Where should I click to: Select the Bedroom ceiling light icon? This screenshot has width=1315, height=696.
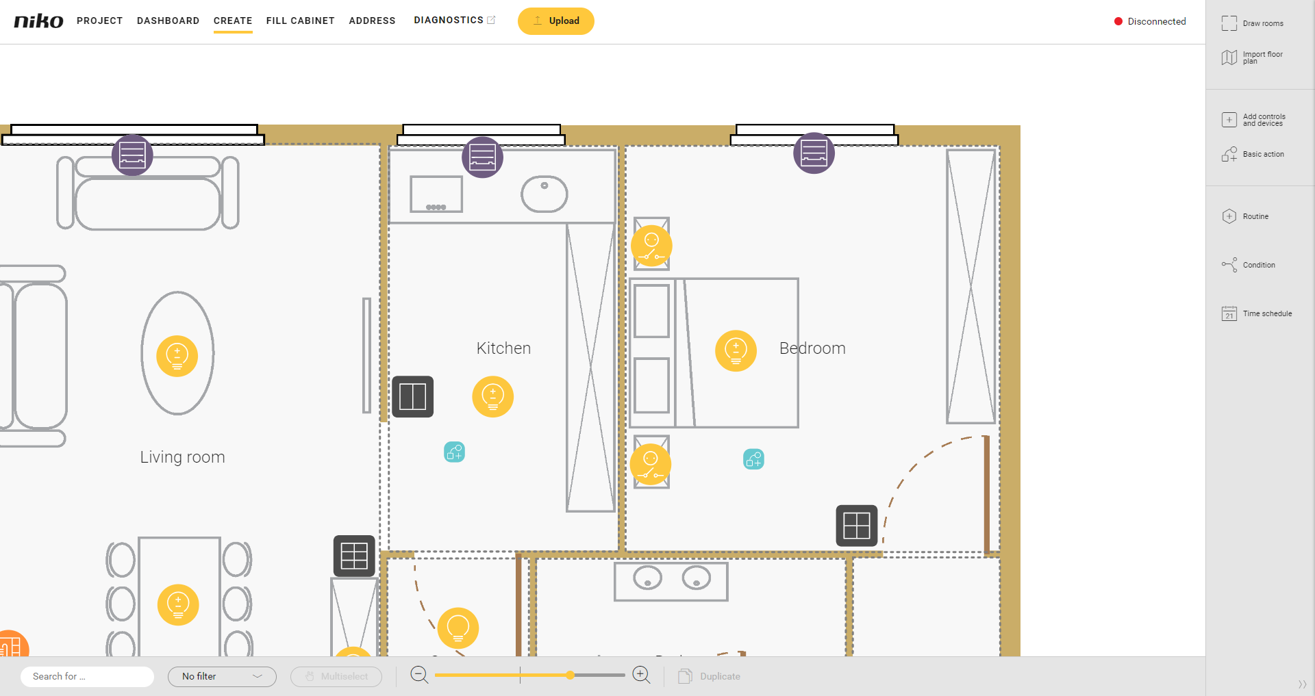(x=736, y=351)
